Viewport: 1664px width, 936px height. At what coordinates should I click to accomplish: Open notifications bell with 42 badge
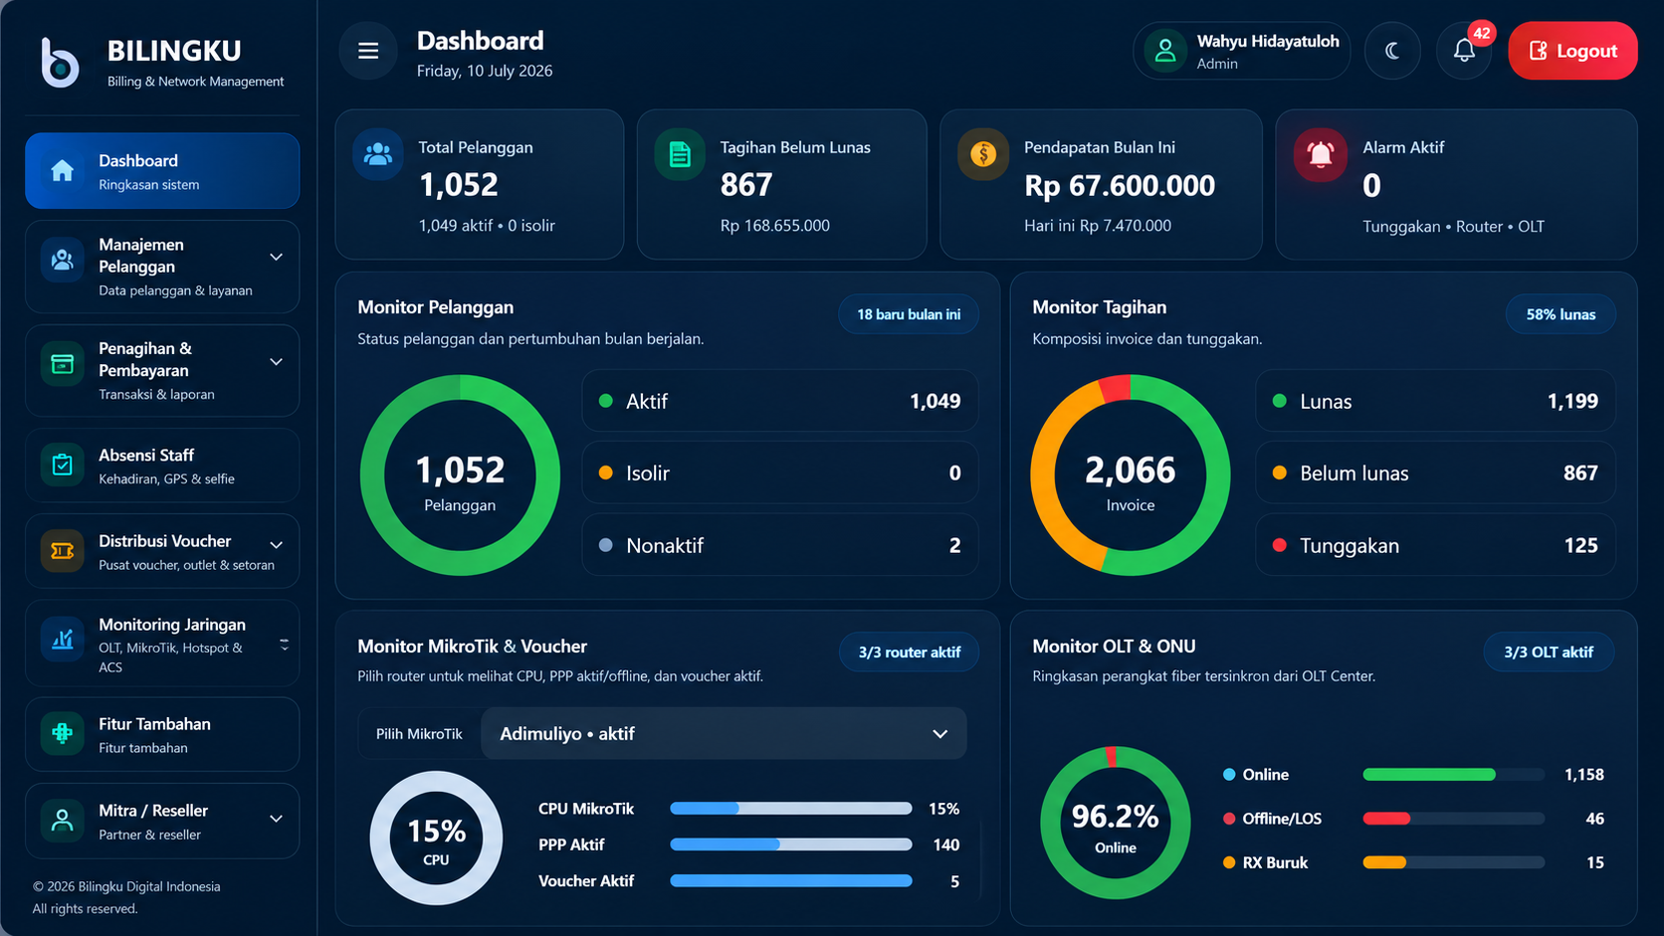tap(1464, 51)
